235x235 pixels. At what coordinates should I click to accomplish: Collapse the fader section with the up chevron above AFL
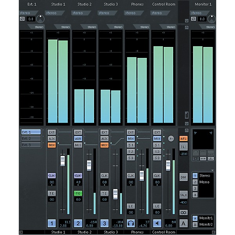click(x=186, y=130)
